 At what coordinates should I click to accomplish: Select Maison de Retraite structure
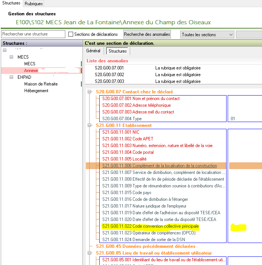click(41, 84)
